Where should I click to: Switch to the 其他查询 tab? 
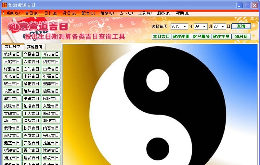(35, 47)
